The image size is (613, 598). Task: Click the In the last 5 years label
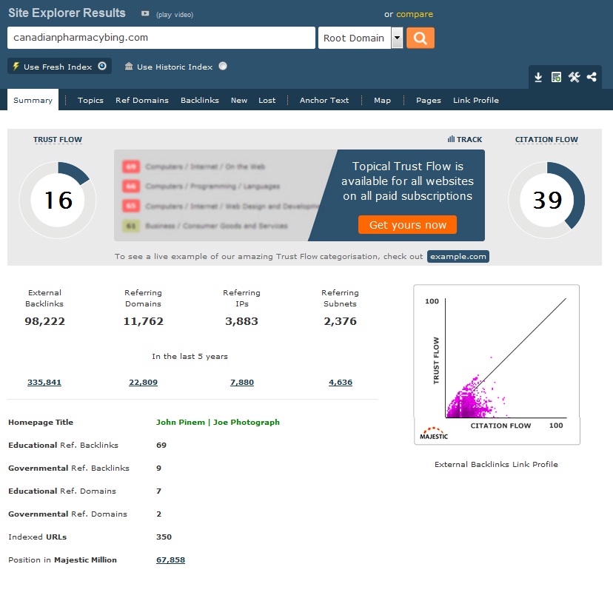tap(190, 356)
